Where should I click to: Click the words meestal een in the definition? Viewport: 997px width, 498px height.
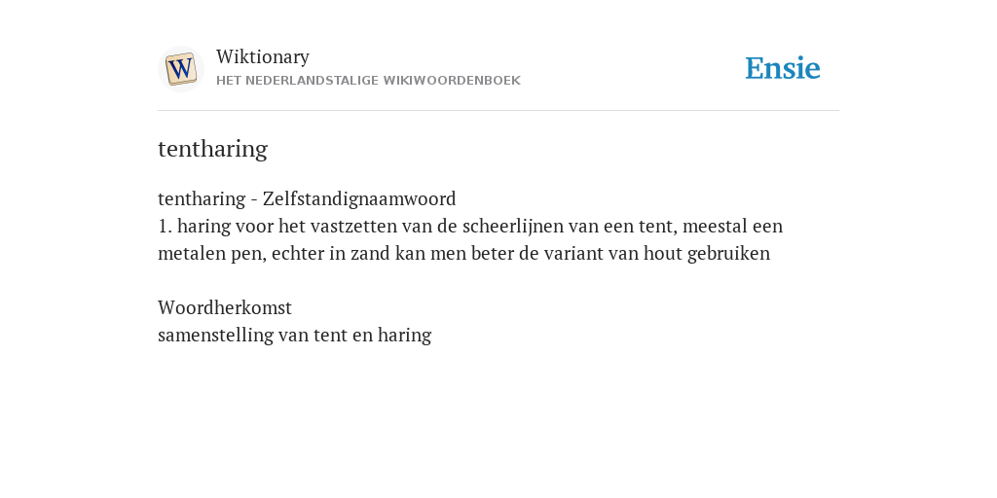(732, 226)
